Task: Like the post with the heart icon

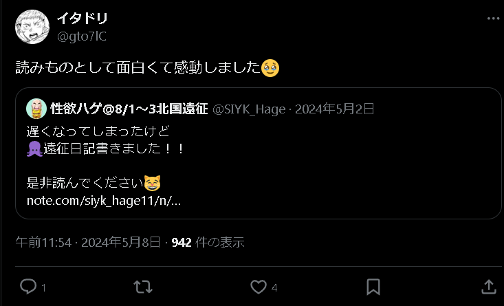Action: tap(259, 287)
